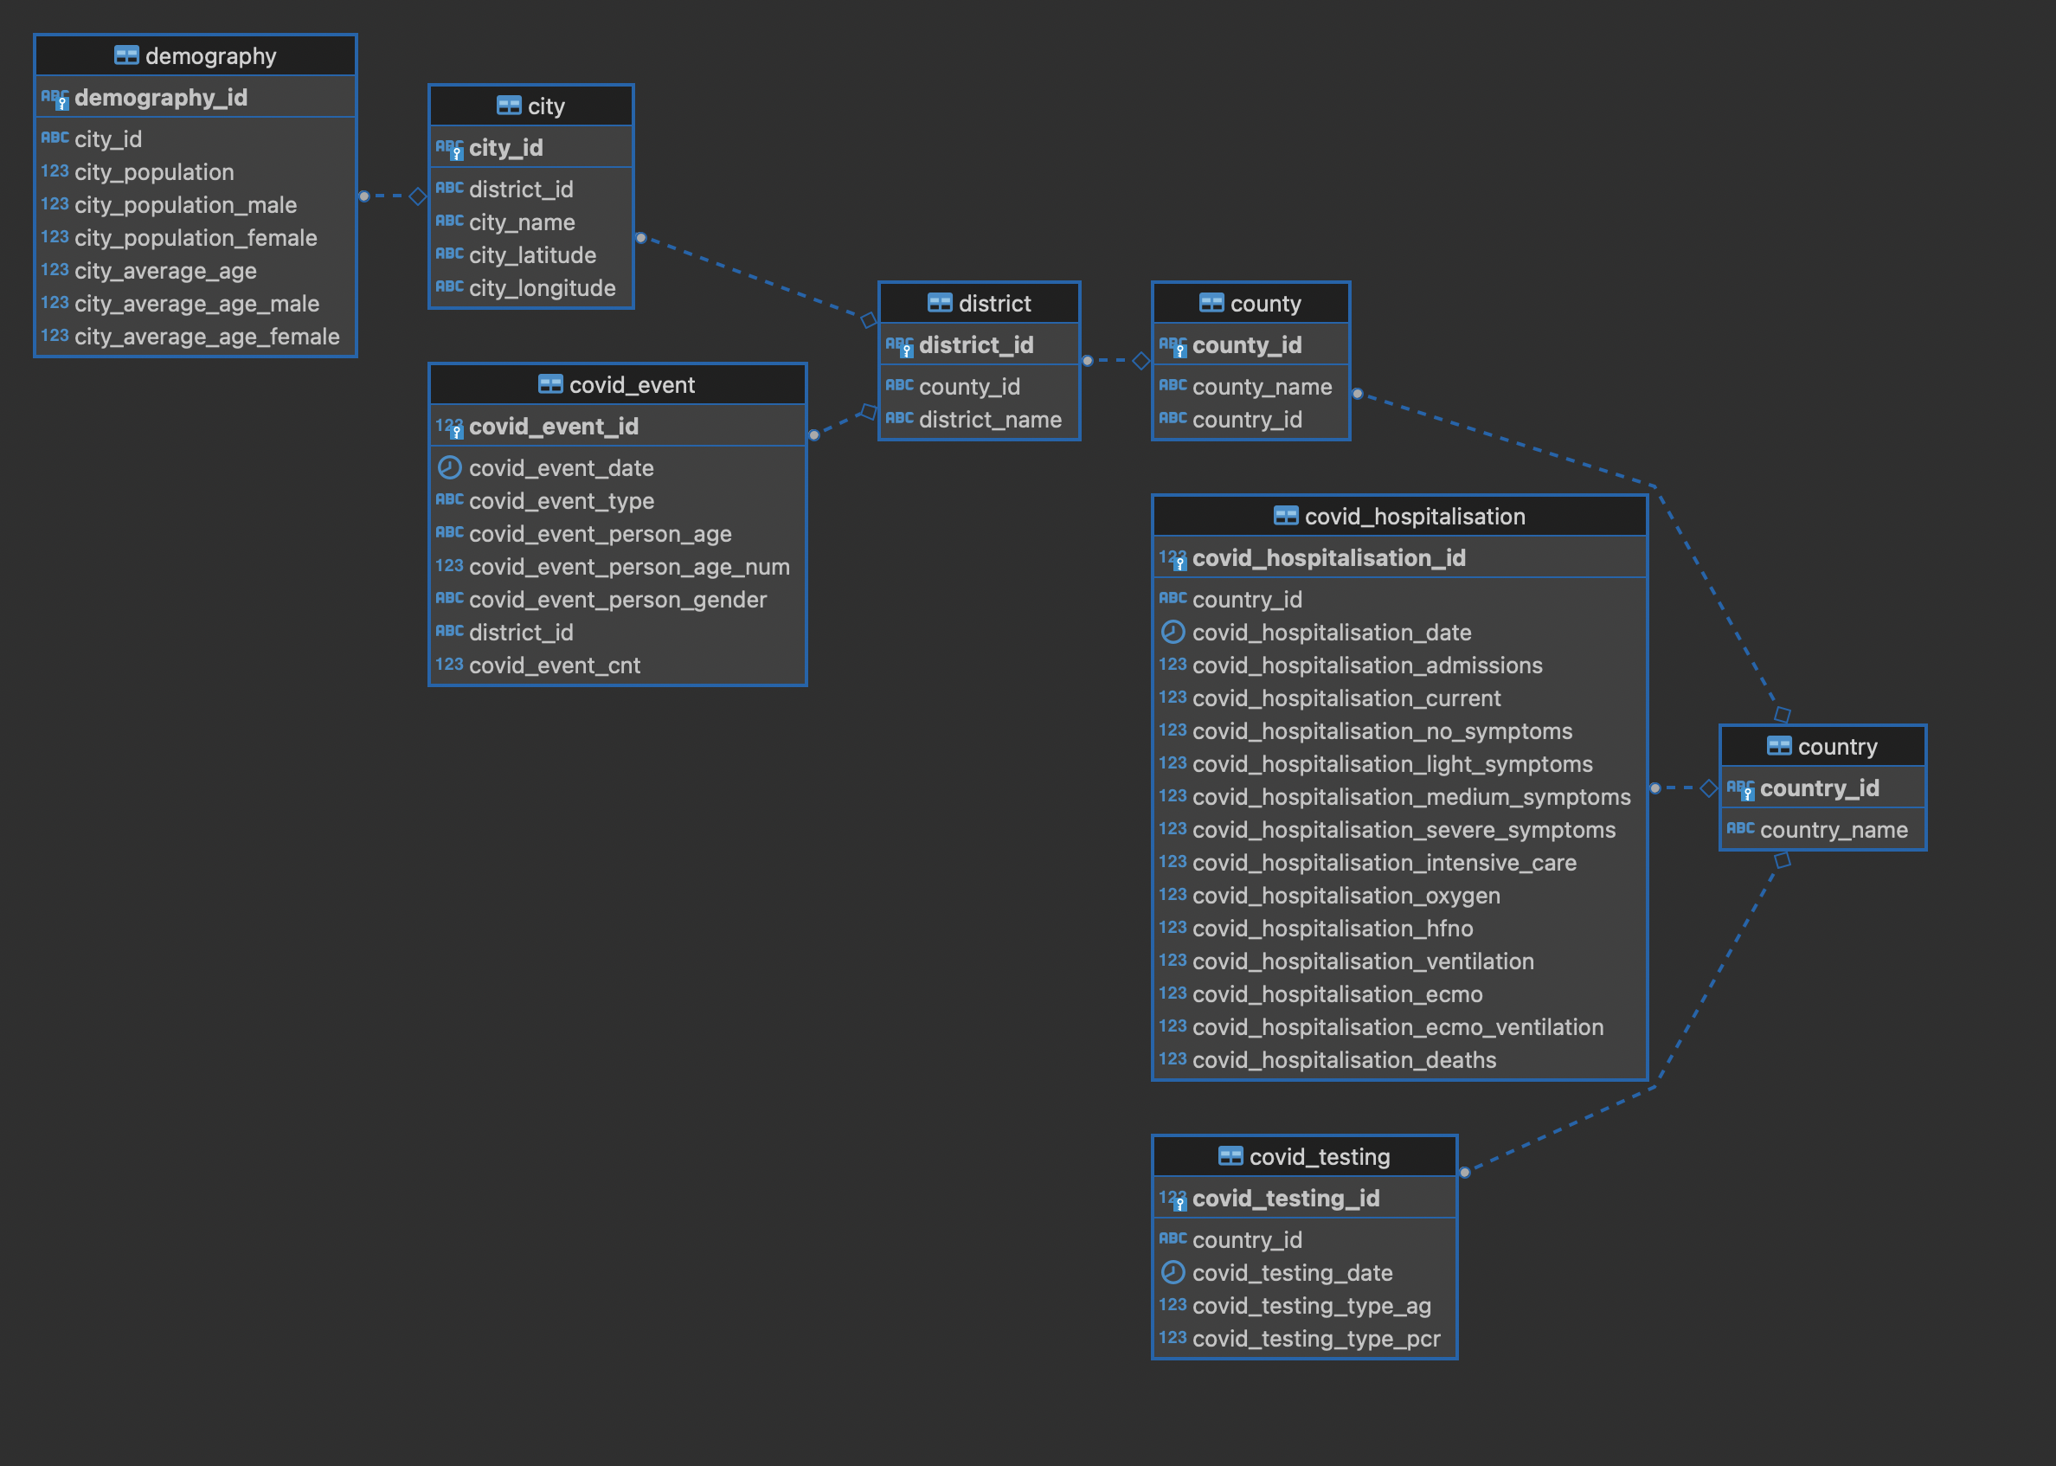Screen dimensions: 2056x1466
Task: Select the city_longitude column
Action: 542,288
